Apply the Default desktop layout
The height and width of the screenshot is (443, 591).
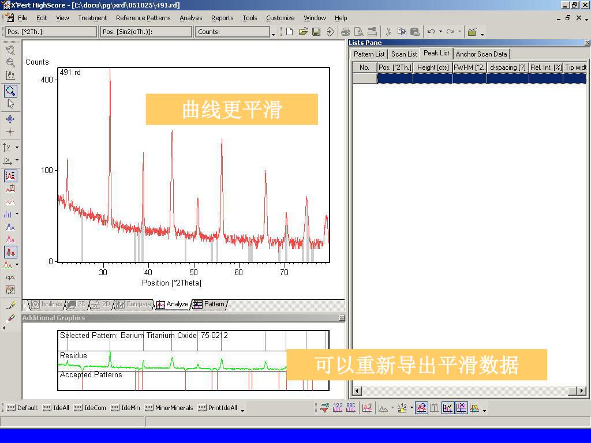click(23, 408)
